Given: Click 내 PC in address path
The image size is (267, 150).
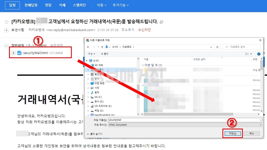Looking at the screenshot, I should pyautogui.click(x=115, y=47).
